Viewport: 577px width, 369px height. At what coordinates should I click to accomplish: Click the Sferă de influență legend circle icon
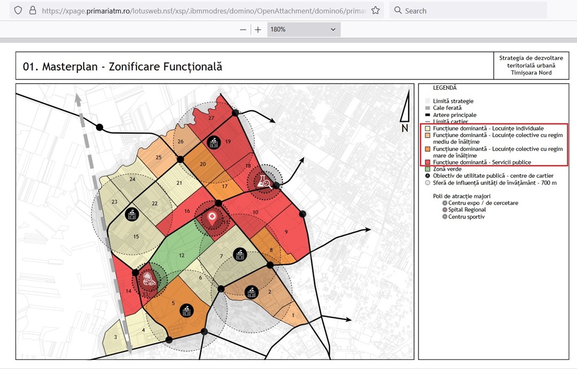pos(427,183)
